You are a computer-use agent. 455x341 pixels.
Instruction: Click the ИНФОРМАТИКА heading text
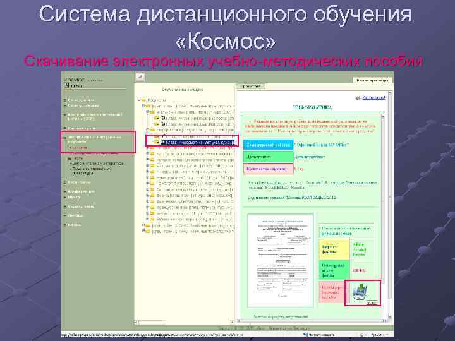(x=313, y=107)
